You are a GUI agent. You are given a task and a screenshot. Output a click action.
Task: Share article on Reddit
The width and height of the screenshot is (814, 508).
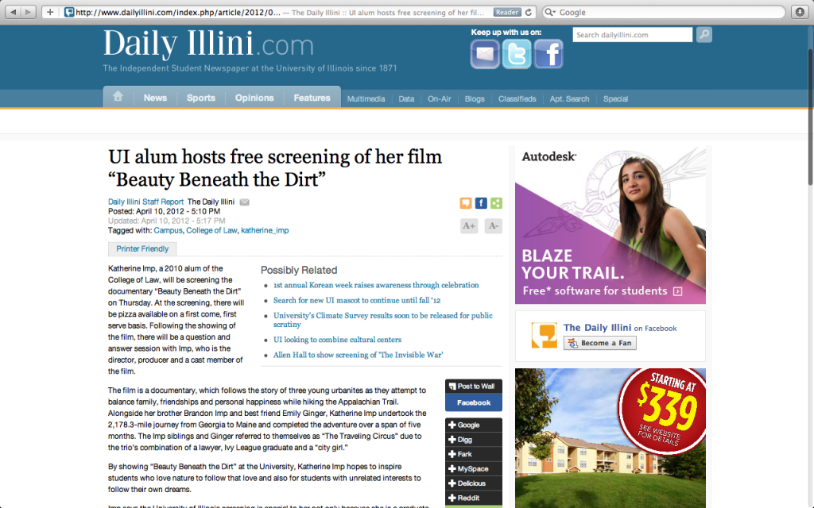[474, 498]
